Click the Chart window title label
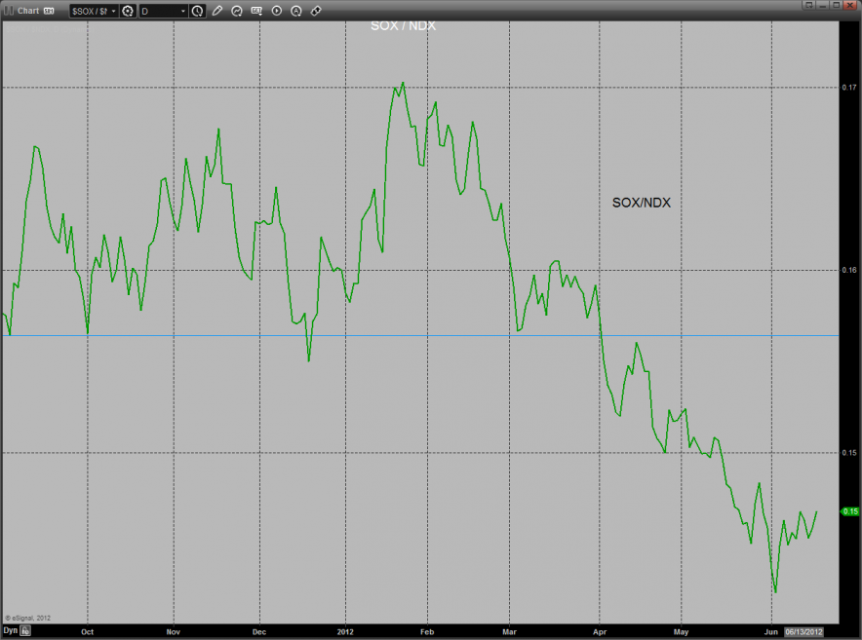The height and width of the screenshot is (640, 862). coord(27,11)
